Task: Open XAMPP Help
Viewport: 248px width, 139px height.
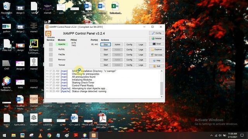Action: click(x=157, y=60)
